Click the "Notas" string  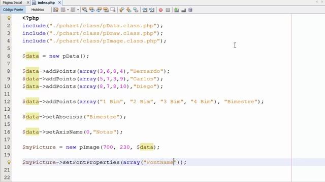[105, 132]
